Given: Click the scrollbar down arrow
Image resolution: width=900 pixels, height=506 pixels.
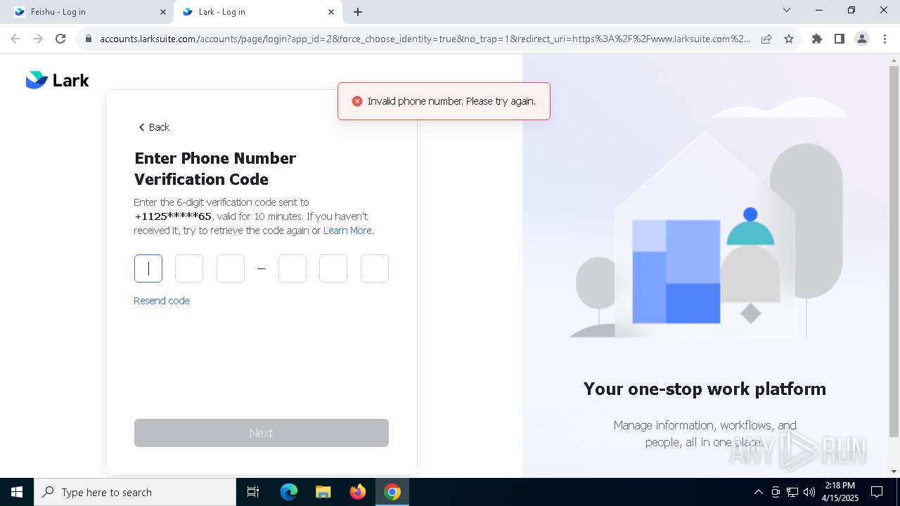Looking at the screenshot, I should 894,472.
